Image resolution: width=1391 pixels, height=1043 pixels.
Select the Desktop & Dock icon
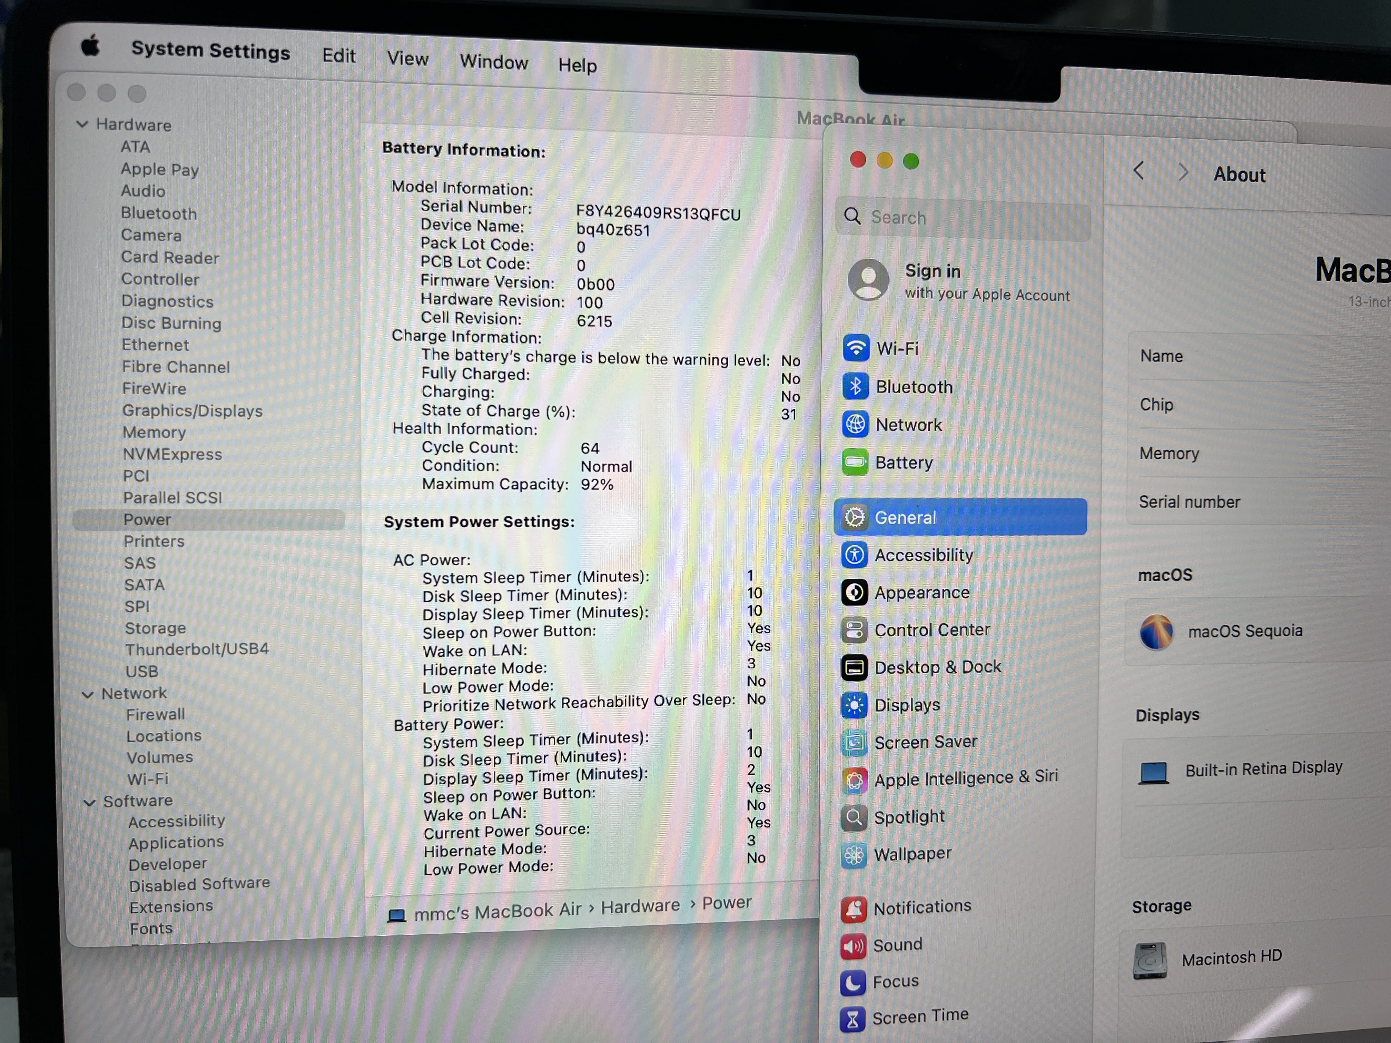[855, 667]
